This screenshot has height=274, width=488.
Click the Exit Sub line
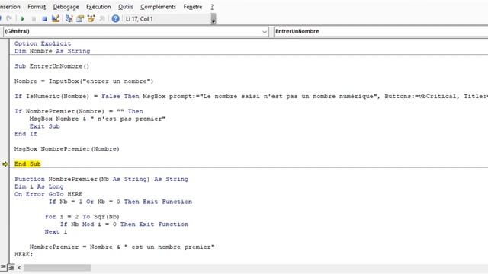point(44,126)
